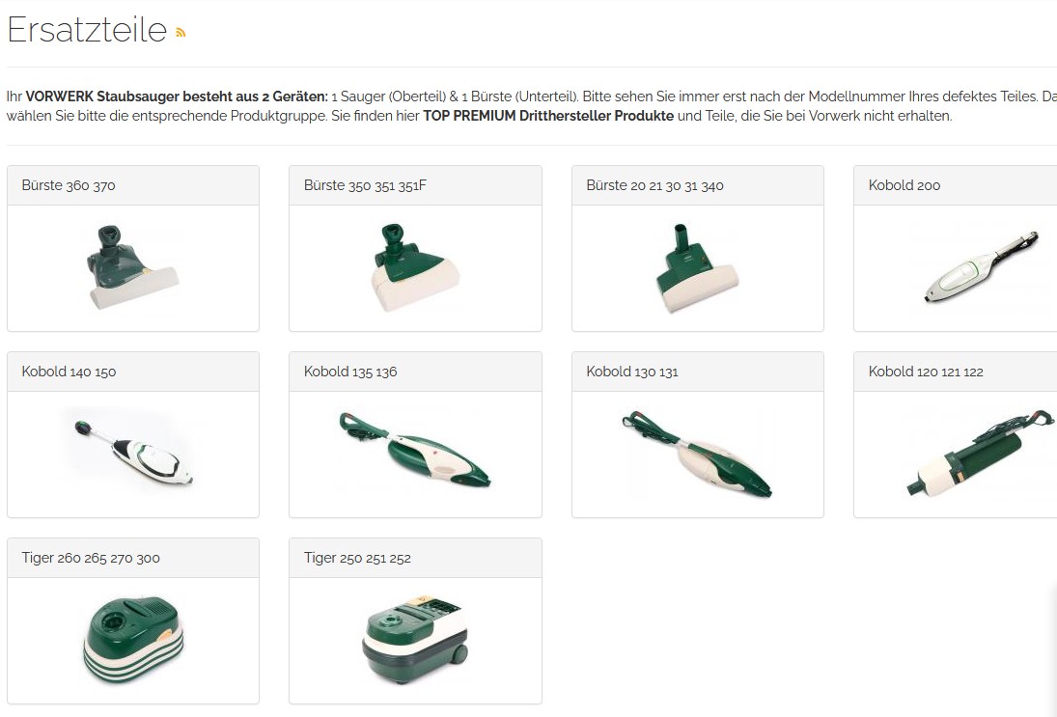Click the Tiger 260 265 270 300 image
Viewport: 1057px width, 717px height.
133,640
